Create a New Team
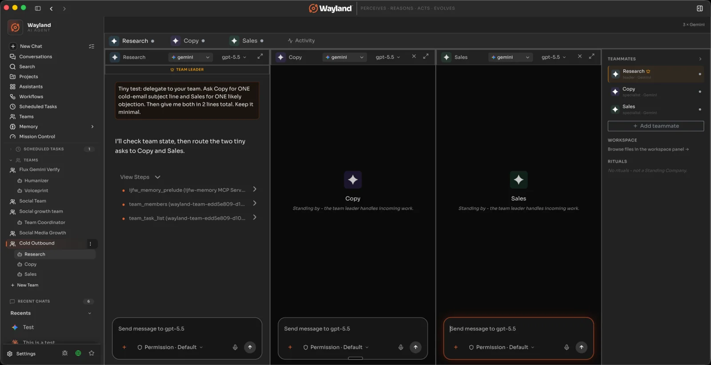 [x=24, y=285]
